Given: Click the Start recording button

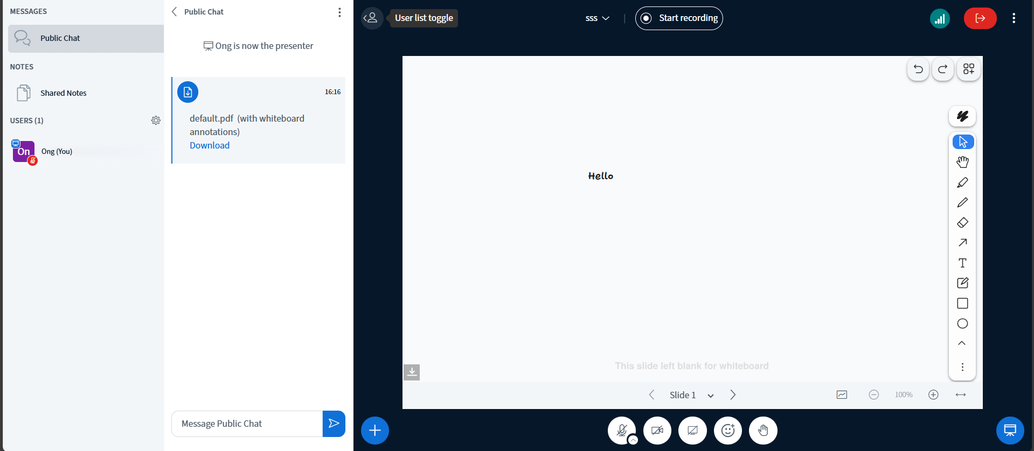Looking at the screenshot, I should pyautogui.click(x=679, y=18).
